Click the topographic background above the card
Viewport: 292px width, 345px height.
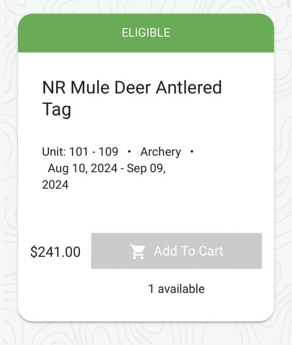(x=146, y=6)
